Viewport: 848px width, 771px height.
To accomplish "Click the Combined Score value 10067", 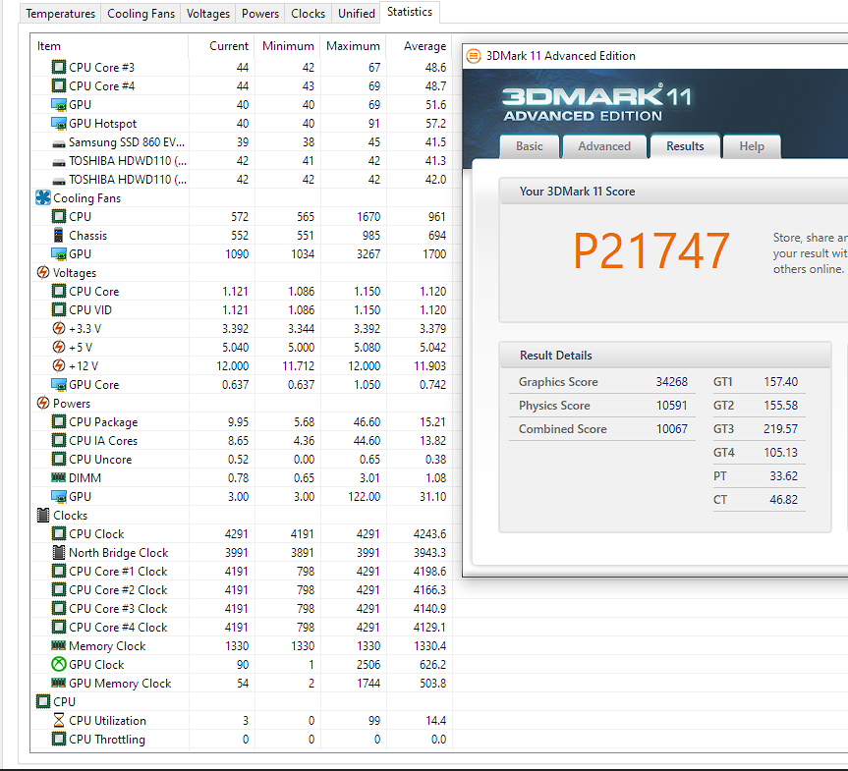I will (672, 429).
